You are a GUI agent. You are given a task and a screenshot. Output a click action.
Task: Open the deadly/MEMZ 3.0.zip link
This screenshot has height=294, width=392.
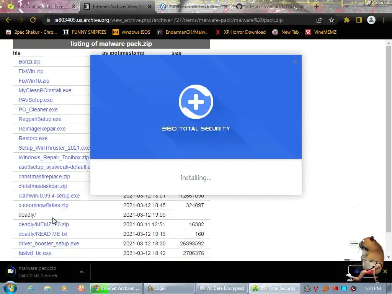point(44,224)
